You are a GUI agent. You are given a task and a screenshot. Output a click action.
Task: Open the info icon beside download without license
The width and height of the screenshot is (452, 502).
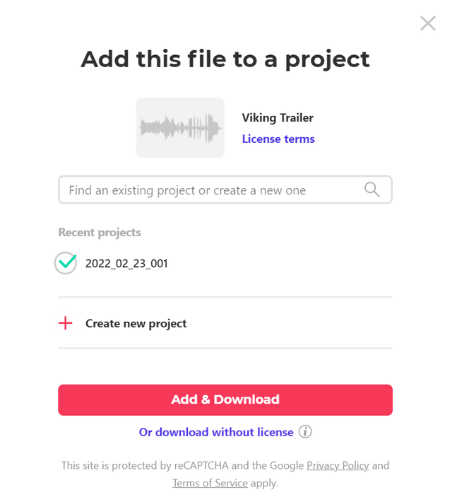coord(305,431)
